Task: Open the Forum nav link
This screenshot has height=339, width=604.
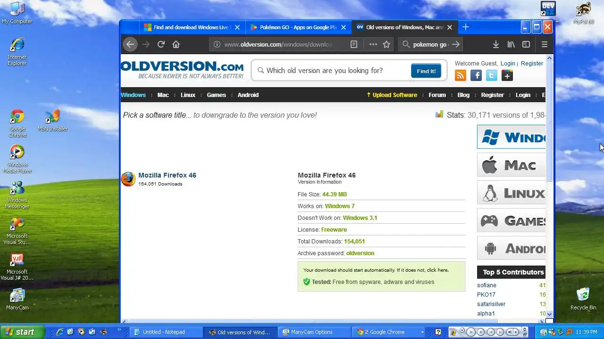Action: click(x=437, y=95)
